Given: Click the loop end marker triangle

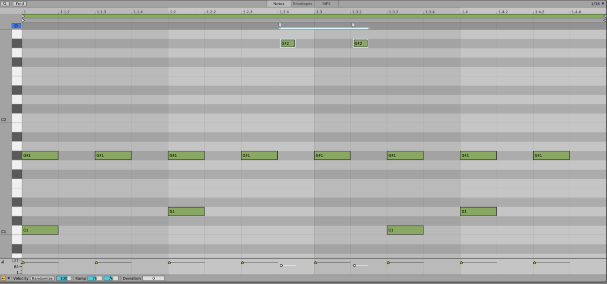Looking at the screenshot, I should [604, 16].
